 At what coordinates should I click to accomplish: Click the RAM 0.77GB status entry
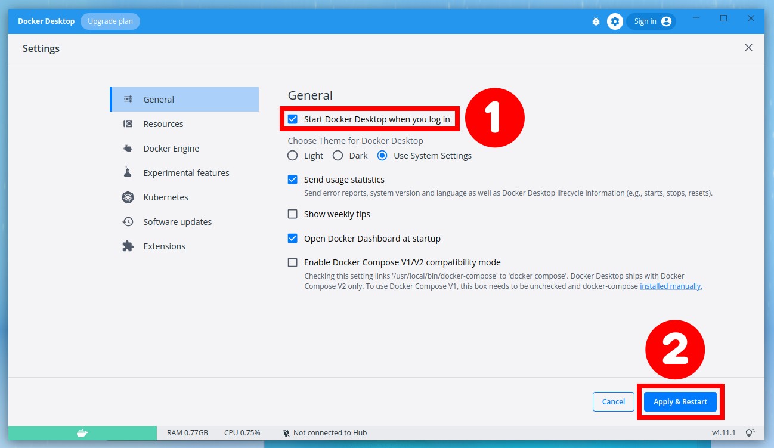pyautogui.click(x=187, y=433)
